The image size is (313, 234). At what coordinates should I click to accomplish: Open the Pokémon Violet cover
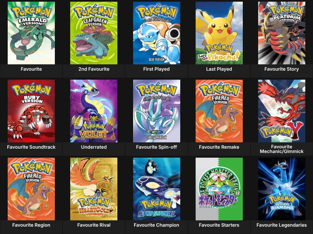94,111
